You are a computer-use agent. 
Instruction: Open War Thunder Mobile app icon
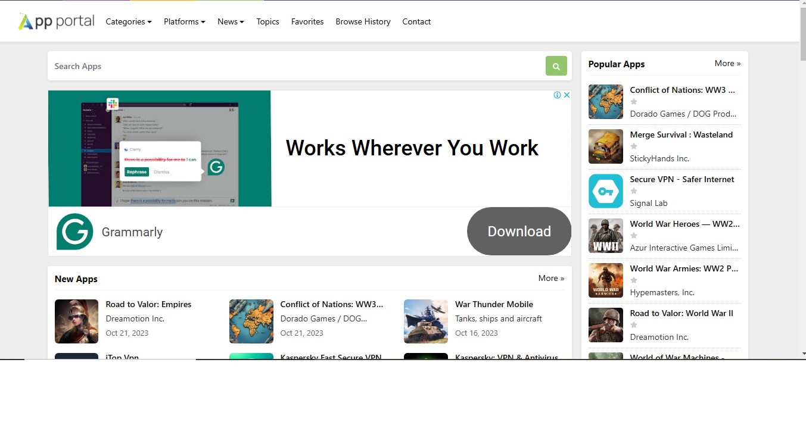coord(426,321)
